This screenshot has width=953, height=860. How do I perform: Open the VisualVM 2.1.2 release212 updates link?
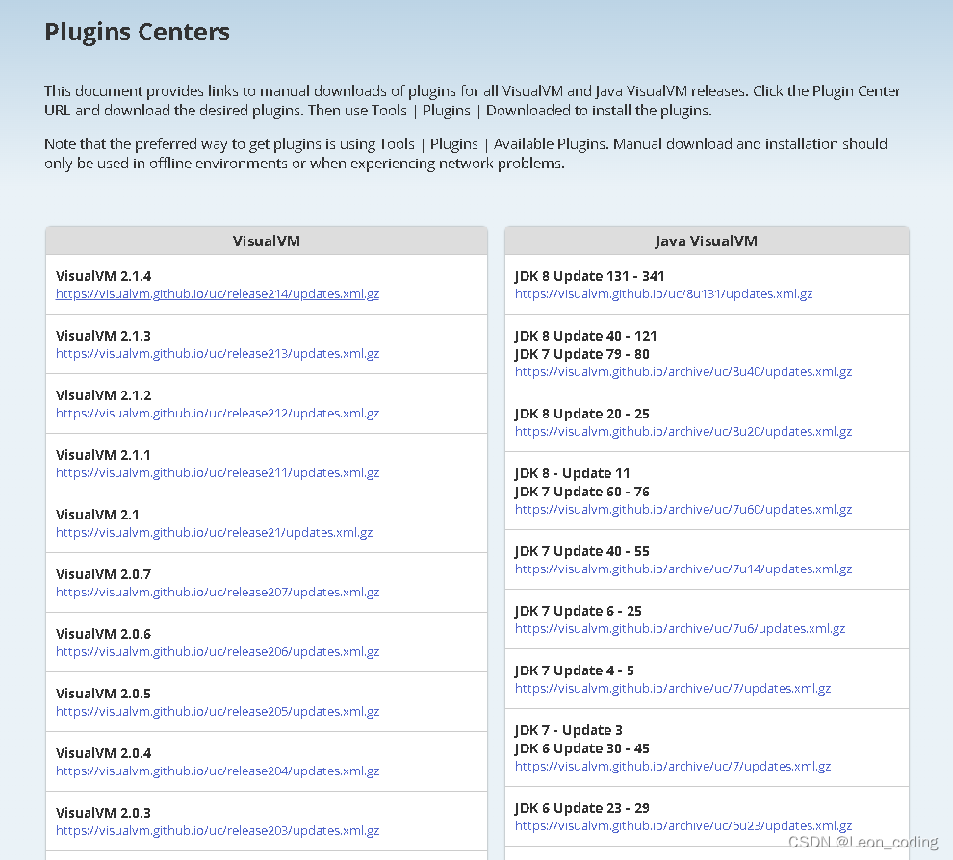[218, 413]
